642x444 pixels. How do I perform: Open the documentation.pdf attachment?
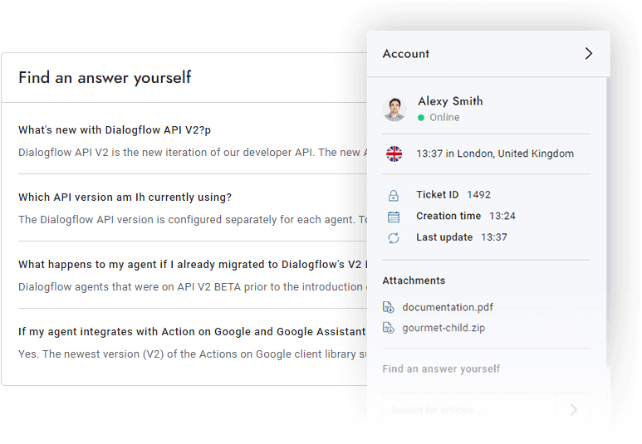coord(449,308)
